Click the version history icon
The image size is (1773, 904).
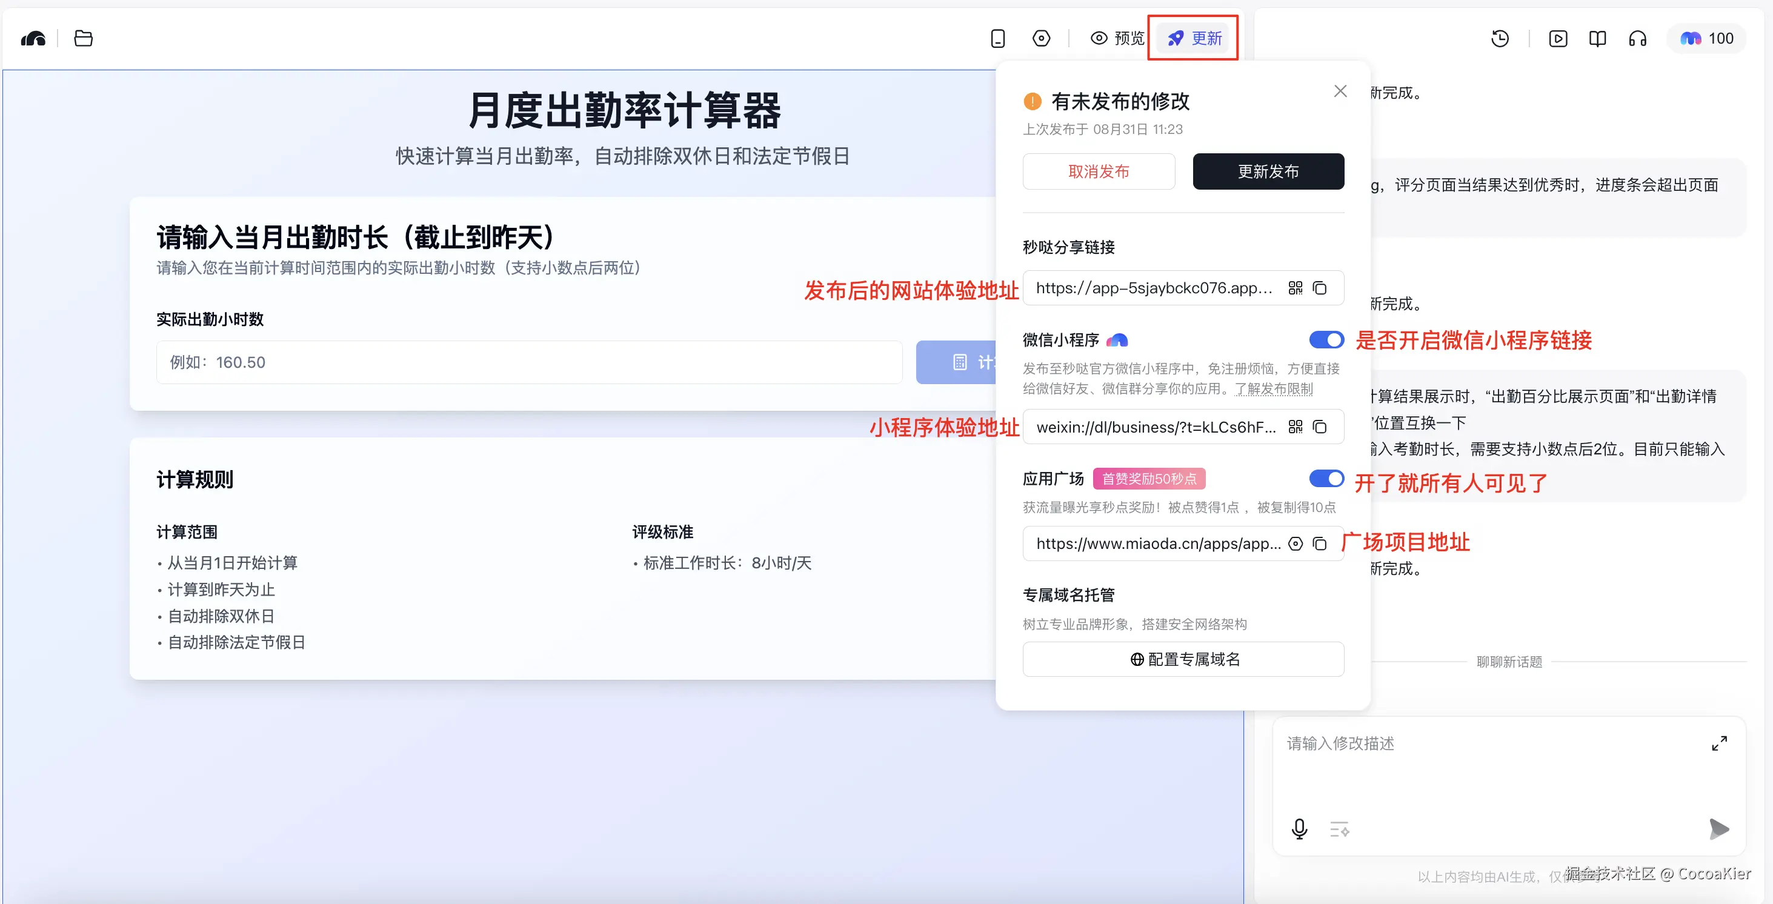(1500, 39)
